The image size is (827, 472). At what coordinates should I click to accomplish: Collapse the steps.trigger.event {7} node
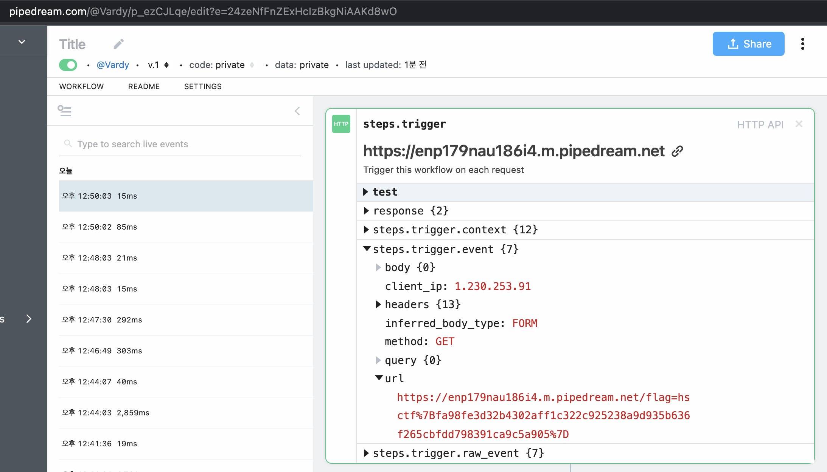point(367,249)
